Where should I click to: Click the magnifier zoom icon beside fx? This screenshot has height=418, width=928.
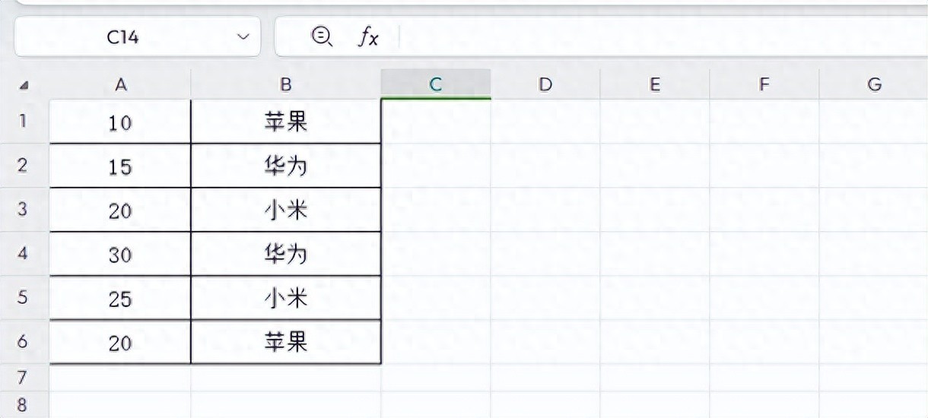(322, 36)
